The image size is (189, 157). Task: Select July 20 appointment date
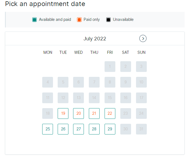[78, 113]
